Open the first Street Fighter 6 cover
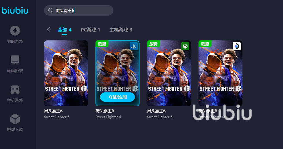The image size is (283, 149). tap(66, 73)
